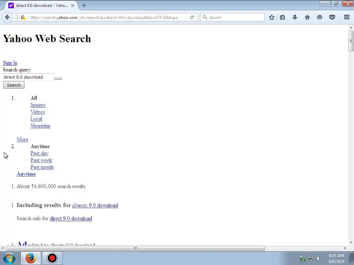Click the vertical scrollbar thumb
Image resolution: width=354 pixels, height=265 pixels.
351,41
